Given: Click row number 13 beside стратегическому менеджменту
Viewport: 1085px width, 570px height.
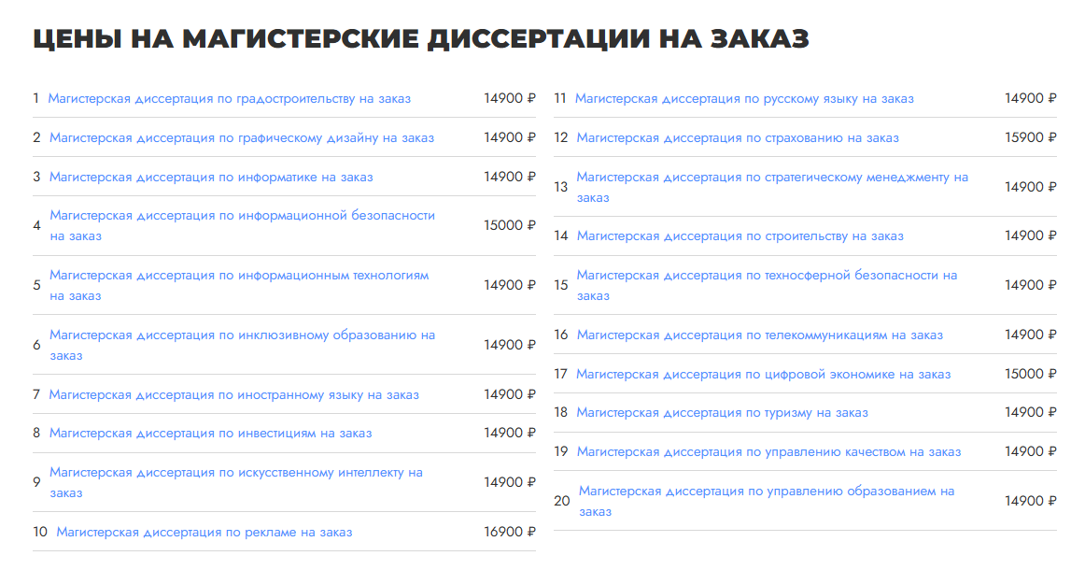Looking at the screenshot, I should (x=561, y=188).
